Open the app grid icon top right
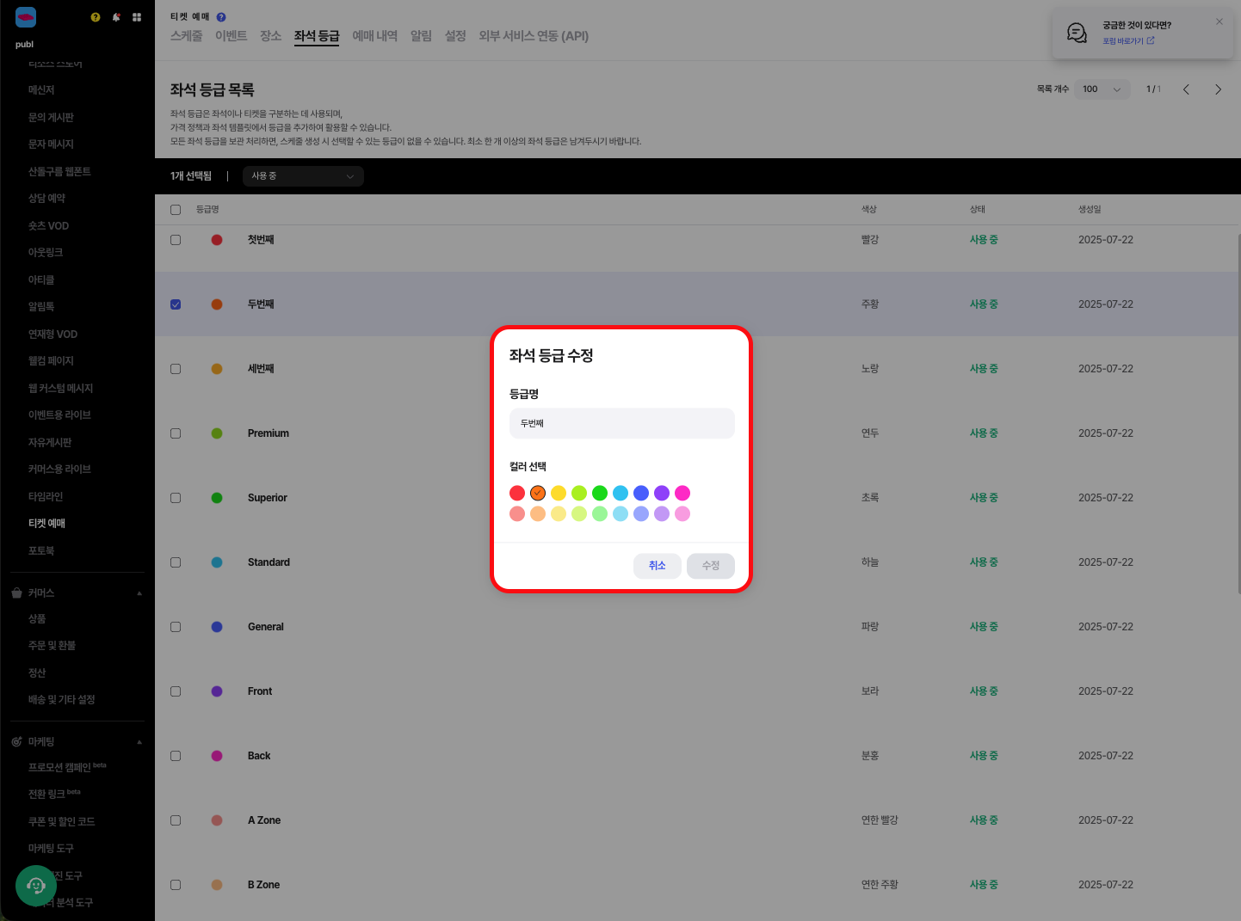The height and width of the screenshot is (921, 1241). [x=136, y=16]
